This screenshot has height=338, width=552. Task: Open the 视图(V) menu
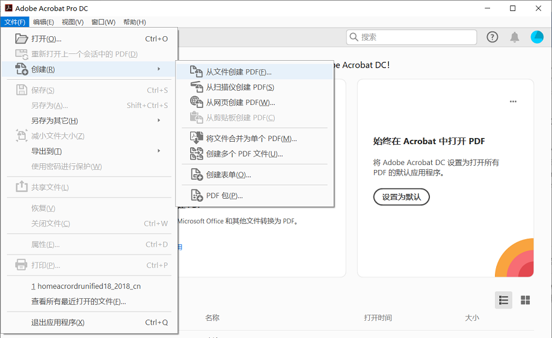click(72, 22)
